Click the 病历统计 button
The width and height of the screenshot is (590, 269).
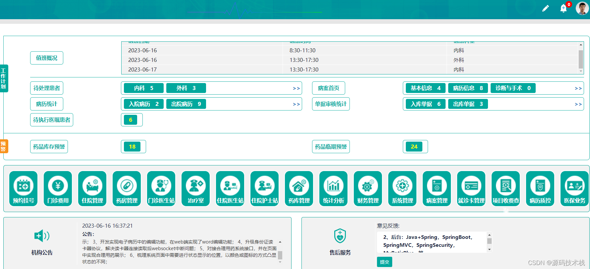[47, 104]
